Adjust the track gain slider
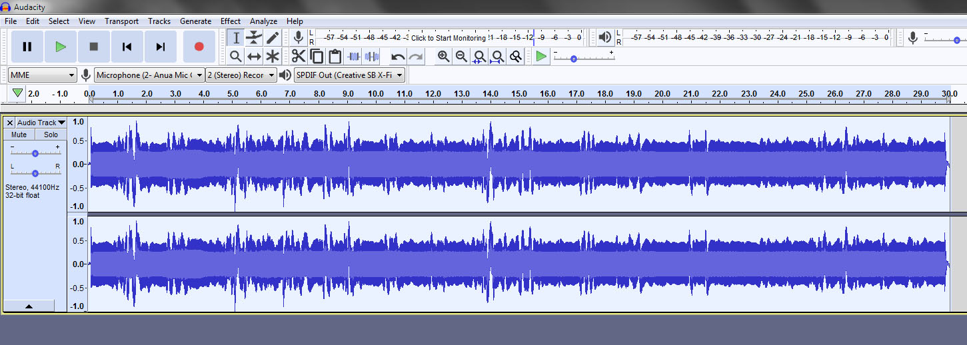This screenshot has width=967, height=345. point(35,153)
